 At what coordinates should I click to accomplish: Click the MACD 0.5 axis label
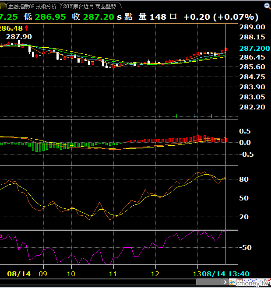[245, 131]
